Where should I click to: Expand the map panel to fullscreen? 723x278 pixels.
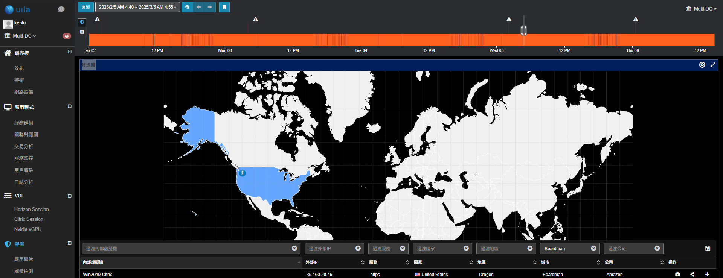coord(713,65)
